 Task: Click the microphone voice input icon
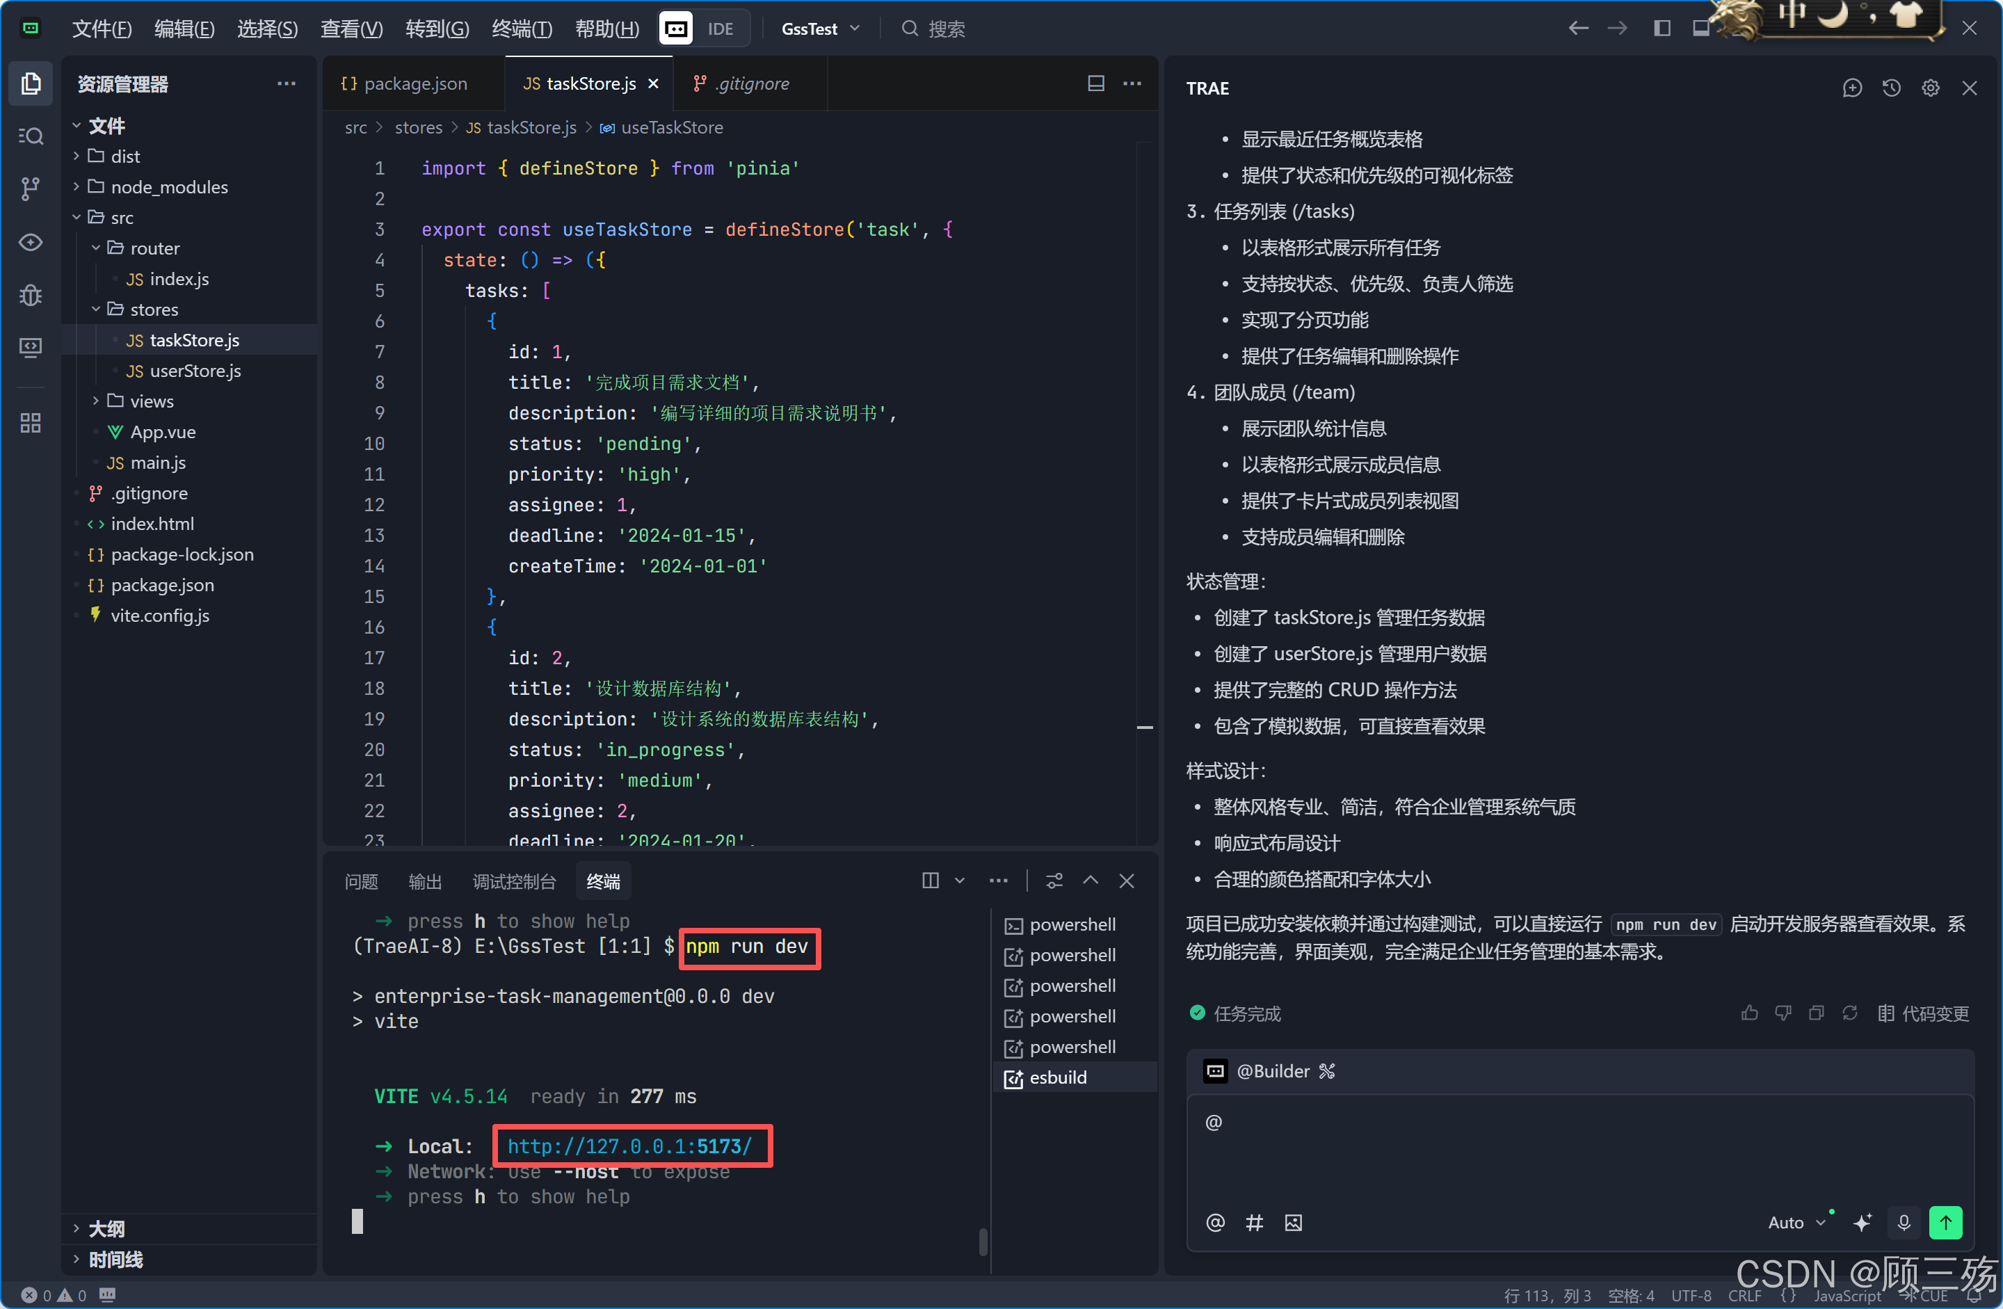click(x=1904, y=1222)
